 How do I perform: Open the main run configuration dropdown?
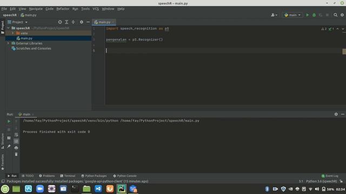tap(292, 15)
